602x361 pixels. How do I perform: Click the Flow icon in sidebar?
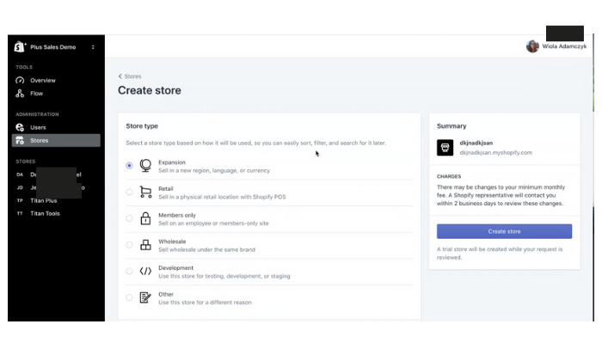point(20,93)
